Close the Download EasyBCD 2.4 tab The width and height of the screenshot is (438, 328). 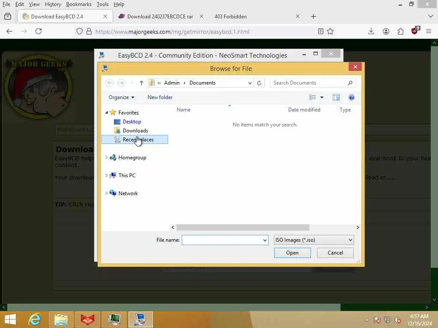(105, 17)
